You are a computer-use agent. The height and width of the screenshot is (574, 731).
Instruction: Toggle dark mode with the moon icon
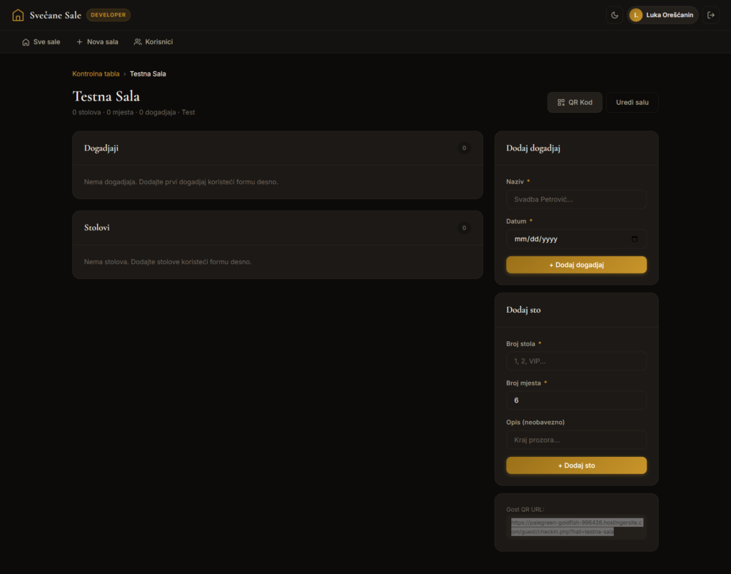click(x=615, y=15)
